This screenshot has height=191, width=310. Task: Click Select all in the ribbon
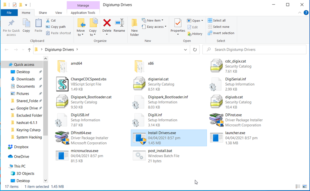(x=219, y=21)
